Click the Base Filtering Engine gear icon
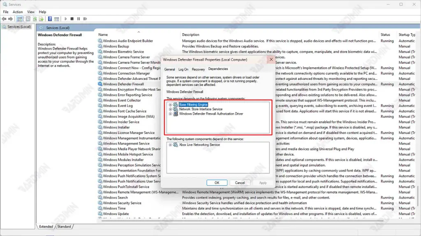The height and width of the screenshot is (236, 421). [175, 104]
